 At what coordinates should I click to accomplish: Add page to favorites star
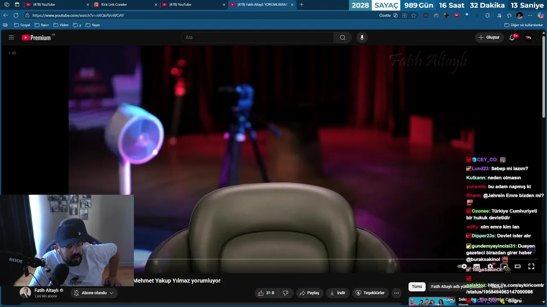[x=414, y=15]
